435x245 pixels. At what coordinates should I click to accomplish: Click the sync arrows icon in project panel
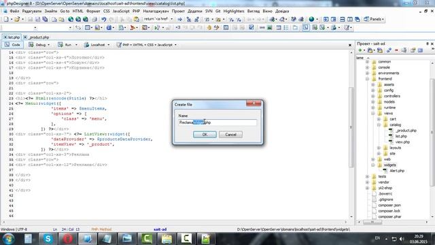tap(389, 50)
